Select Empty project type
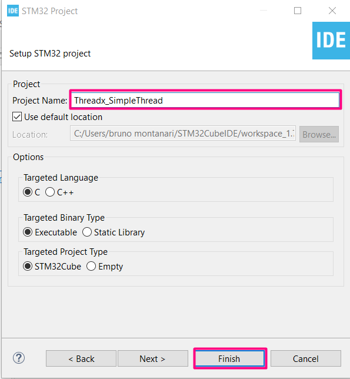The image size is (350, 379). tap(91, 267)
